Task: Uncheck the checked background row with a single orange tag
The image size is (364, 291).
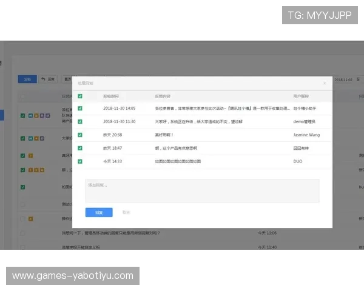Action: tap(23, 155)
